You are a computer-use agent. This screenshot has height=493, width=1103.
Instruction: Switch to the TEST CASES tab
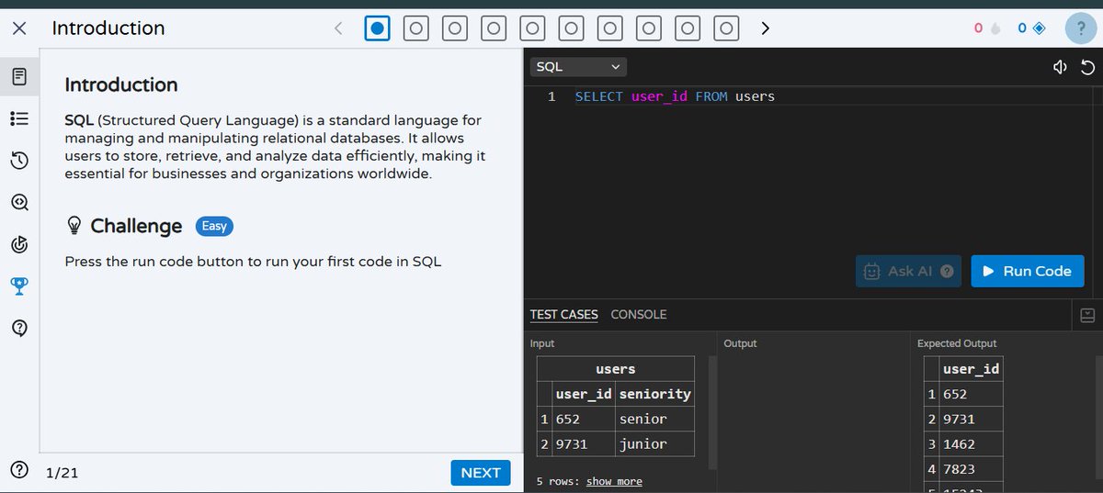pos(564,314)
